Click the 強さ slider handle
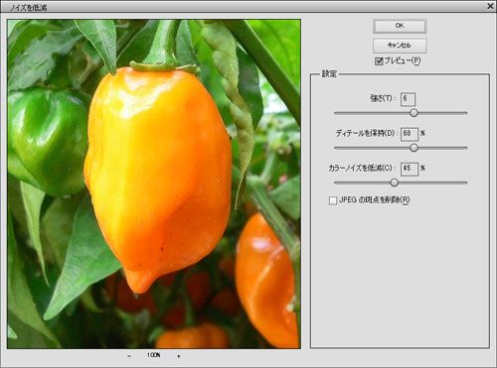Image resolution: width=497 pixels, height=368 pixels. pos(414,113)
